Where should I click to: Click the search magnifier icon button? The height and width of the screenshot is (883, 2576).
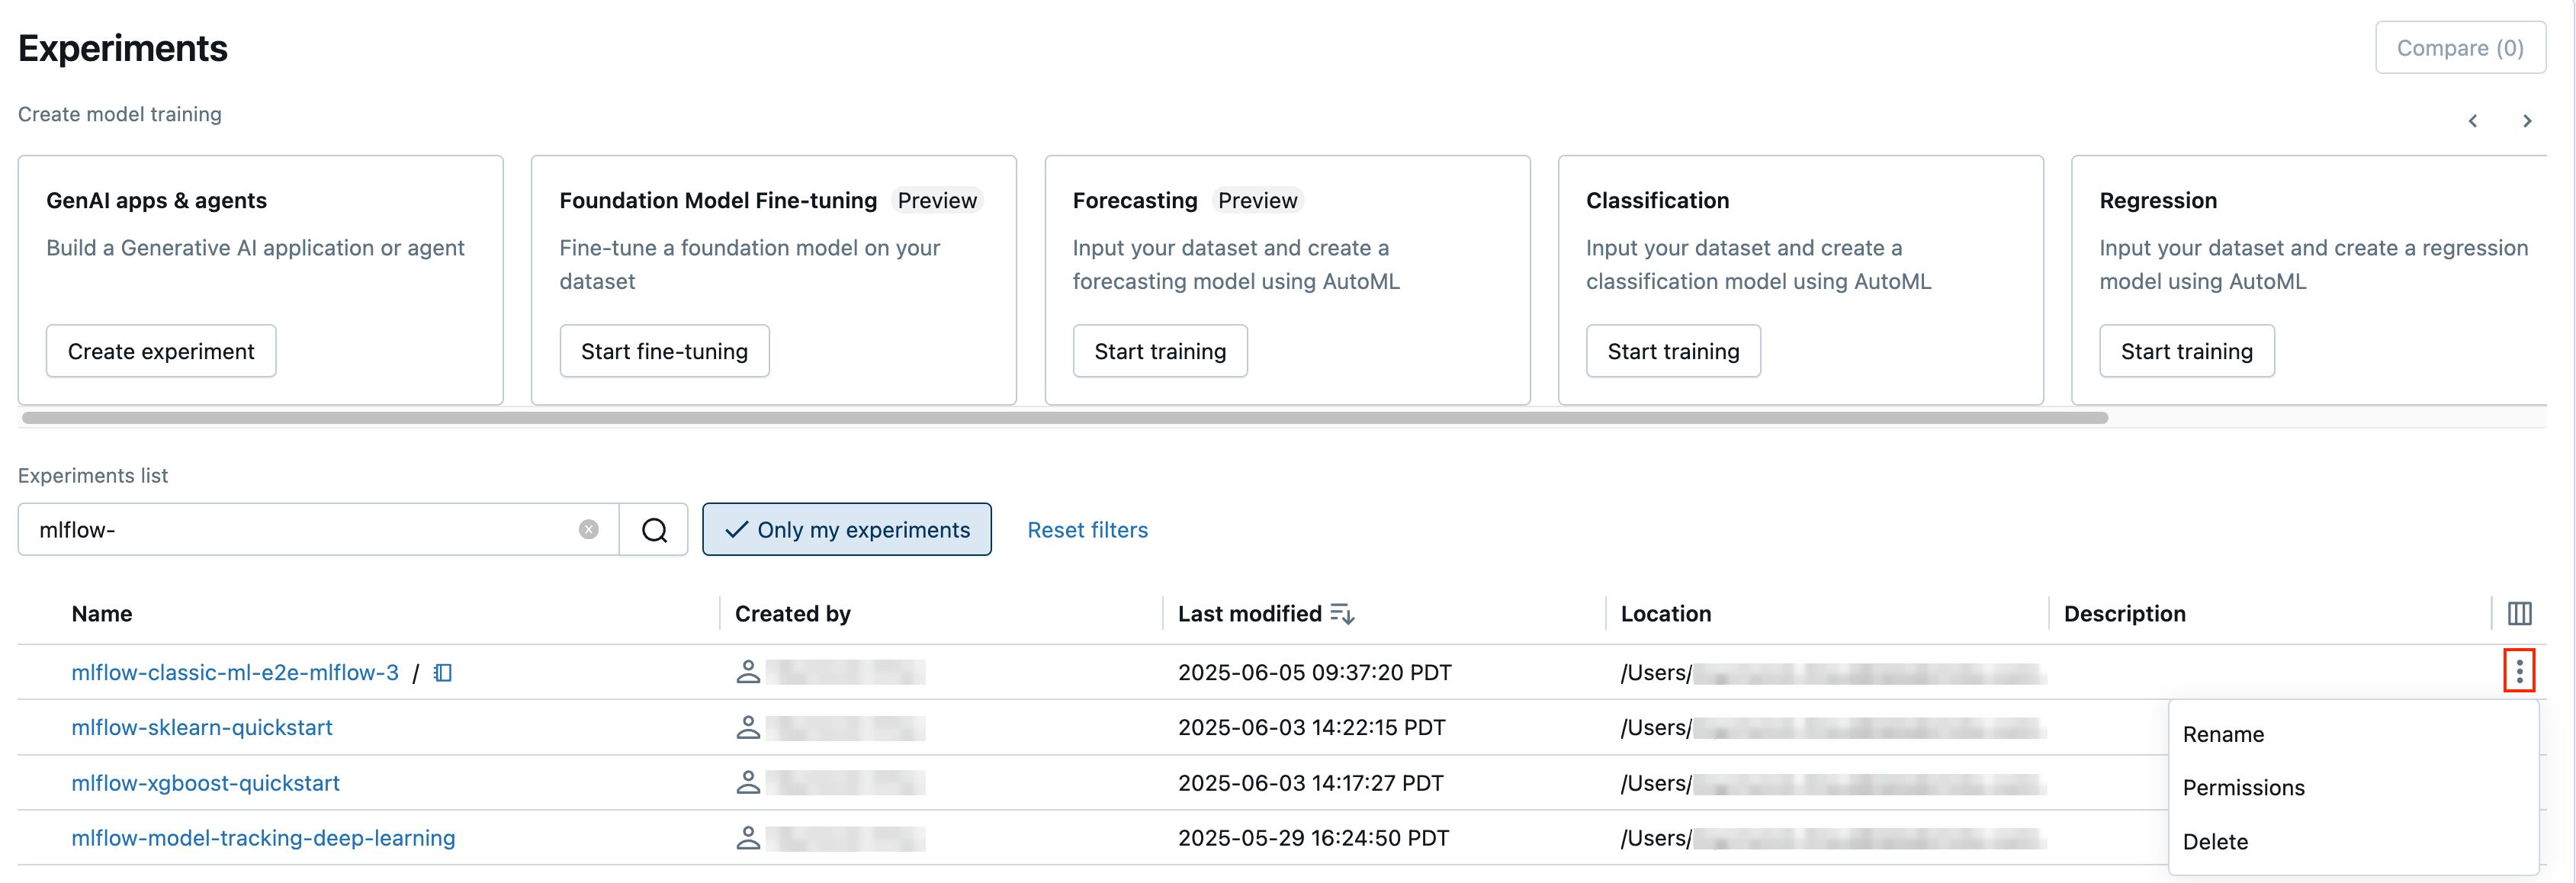tap(654, 530)
